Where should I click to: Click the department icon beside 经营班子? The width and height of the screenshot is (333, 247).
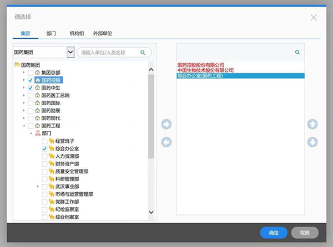(x=52, y=141)
